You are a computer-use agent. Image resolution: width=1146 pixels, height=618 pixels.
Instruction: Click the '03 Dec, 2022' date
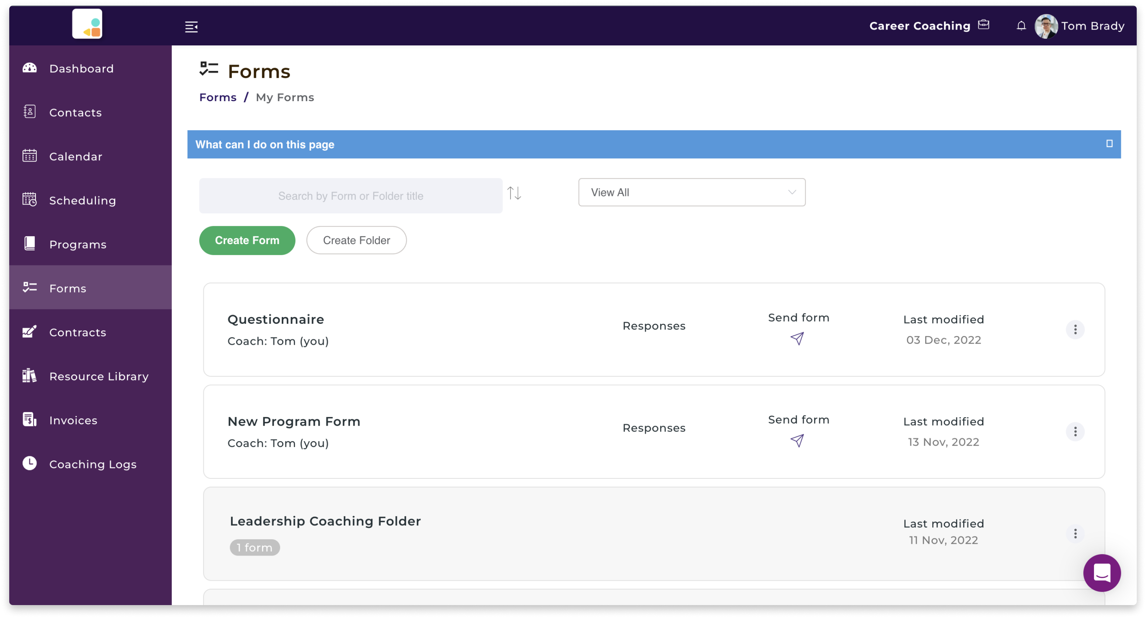pos(943,340)
